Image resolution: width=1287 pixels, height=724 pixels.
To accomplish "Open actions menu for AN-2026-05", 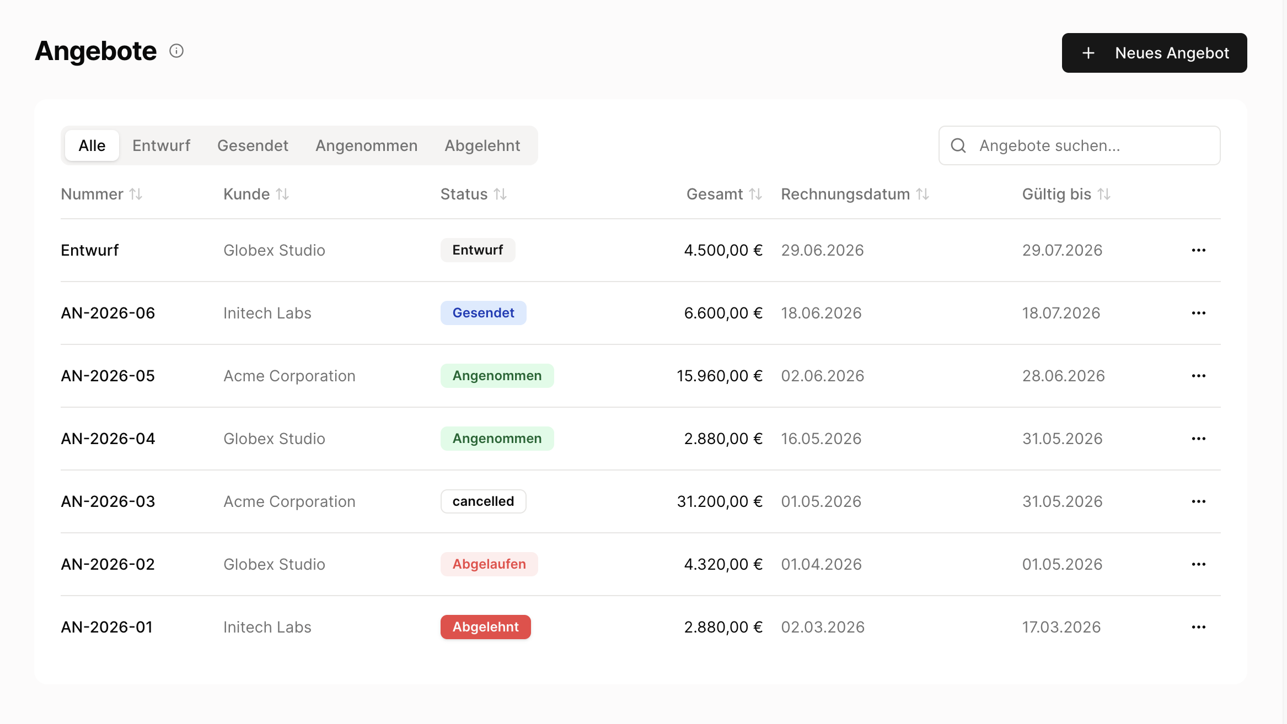I will coord(1199,376).
